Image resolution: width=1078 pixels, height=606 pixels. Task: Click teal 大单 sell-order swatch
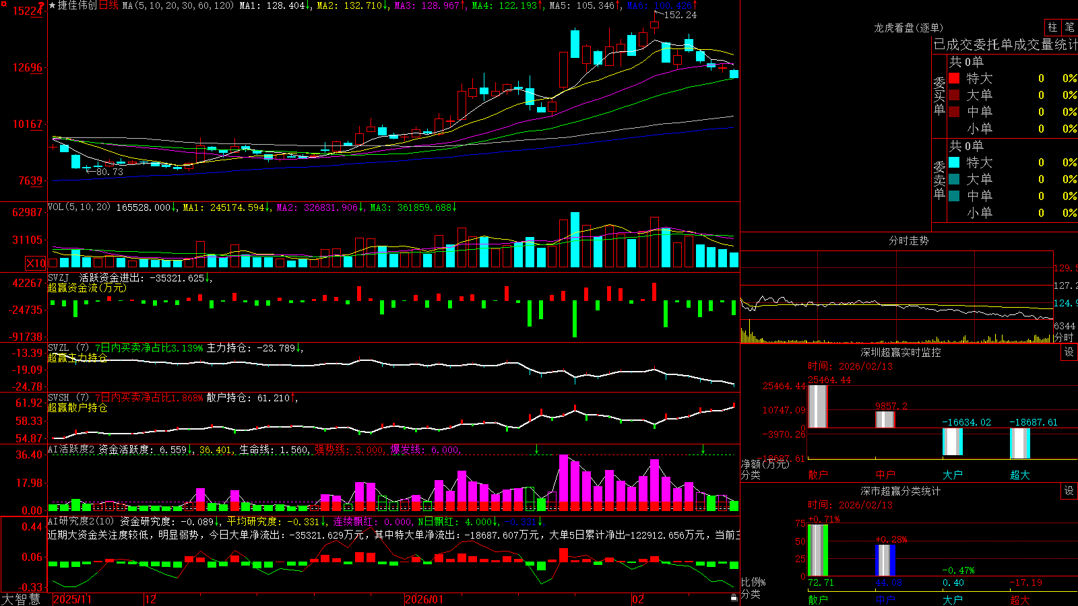[954, 179]
